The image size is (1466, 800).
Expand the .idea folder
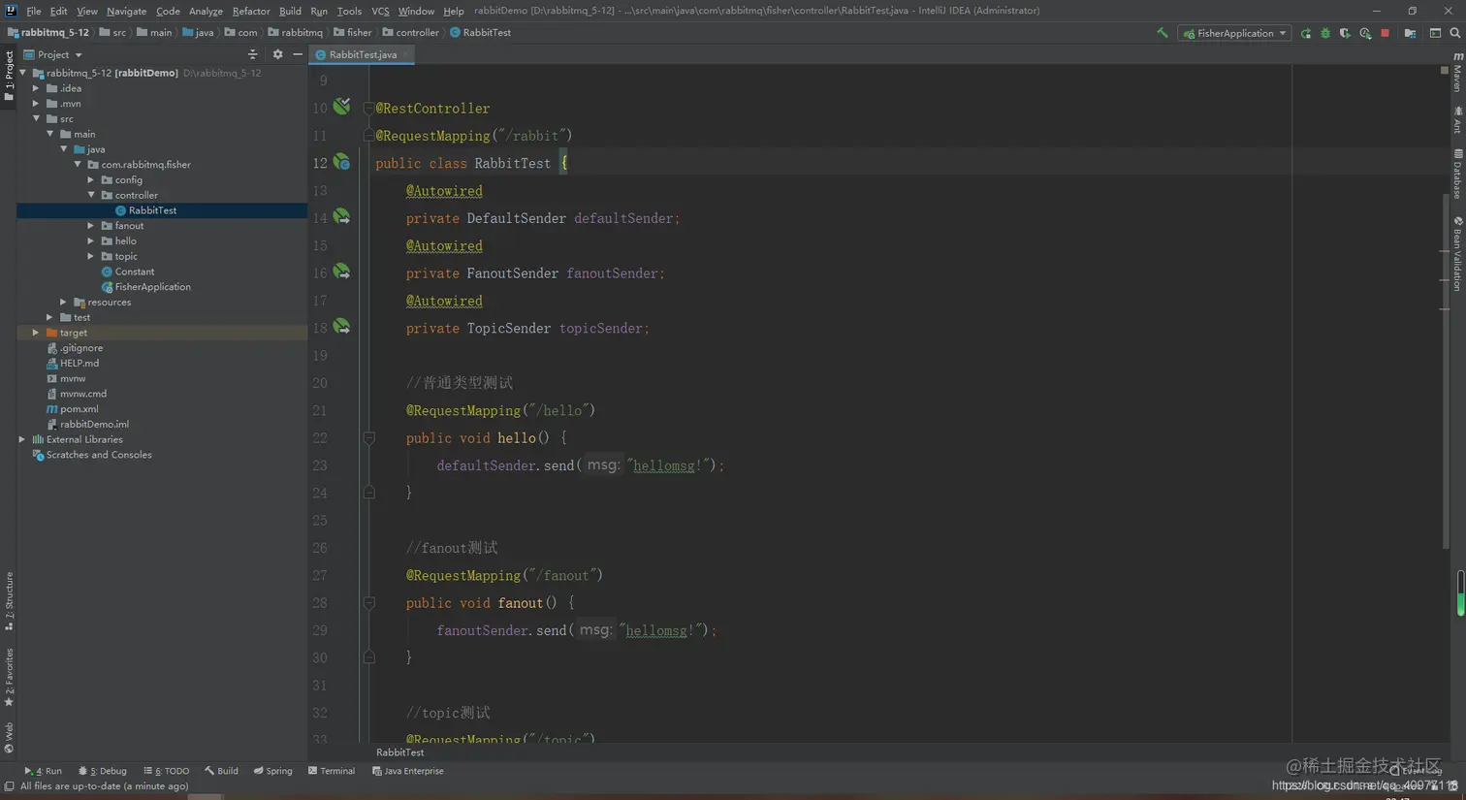tap(37, 88)
